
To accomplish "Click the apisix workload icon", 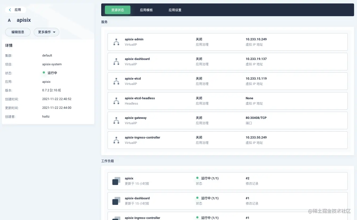I will (x=116, y=181).
